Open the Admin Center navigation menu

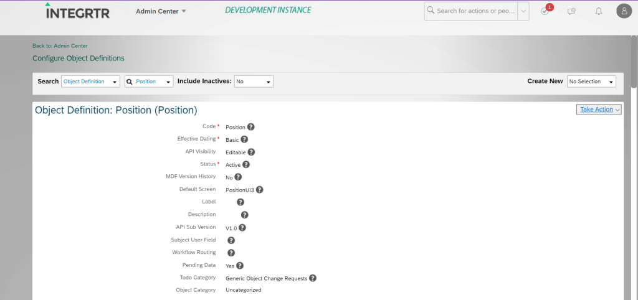161,11
